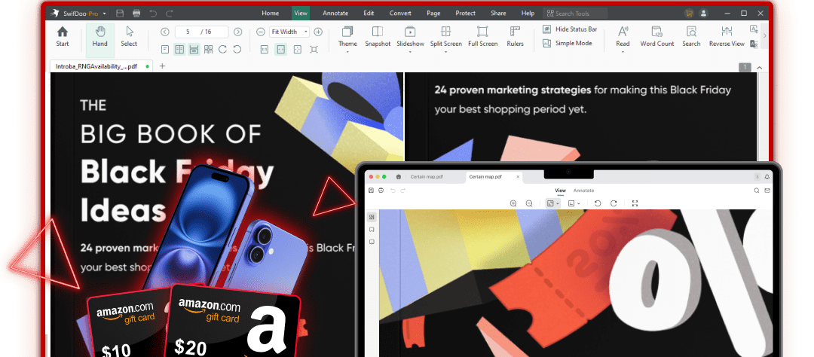Rotate the page counterclockwise
The image size is (814, 357).
(237, 49)
